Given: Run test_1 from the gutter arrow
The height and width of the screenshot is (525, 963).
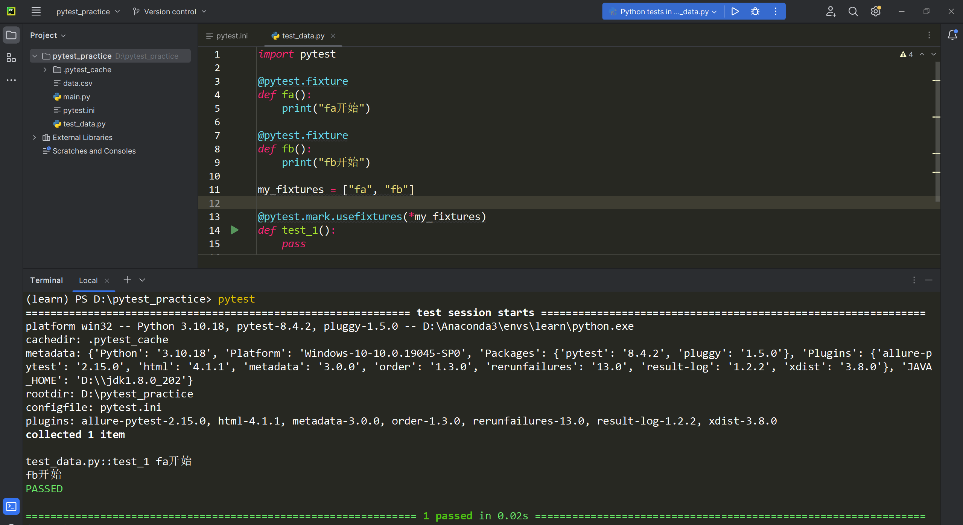Looking at the screenshot, I should (234, 230).
